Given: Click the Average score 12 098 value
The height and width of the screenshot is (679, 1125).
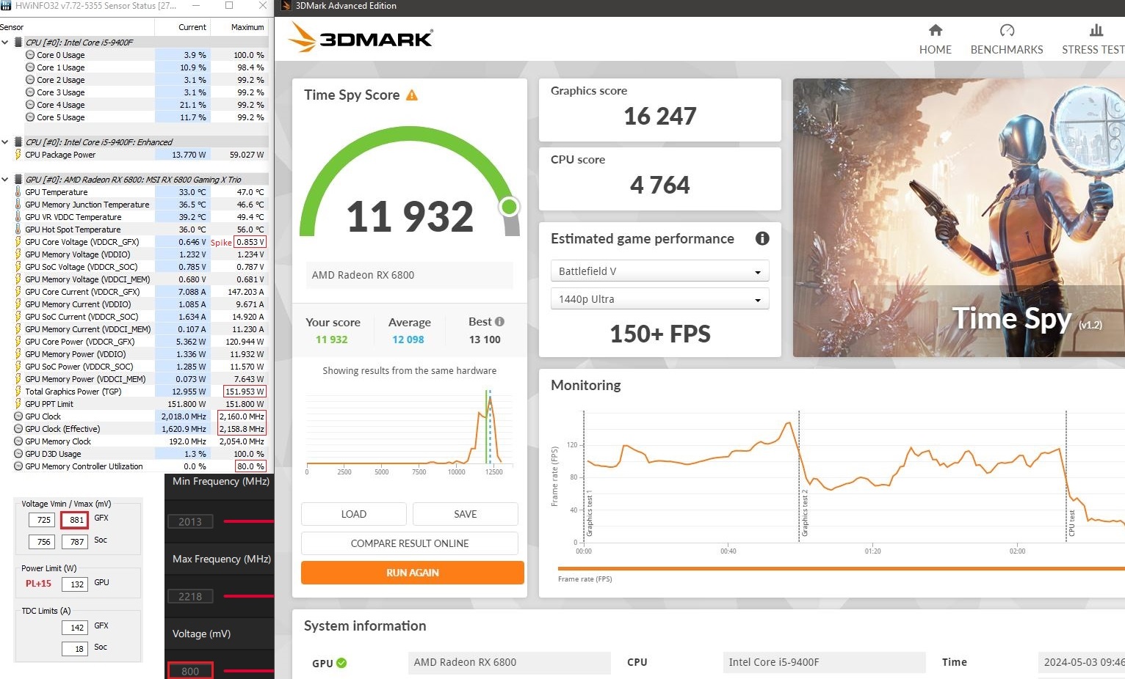Looking at the screenshot, I should [x=408, y=339].
